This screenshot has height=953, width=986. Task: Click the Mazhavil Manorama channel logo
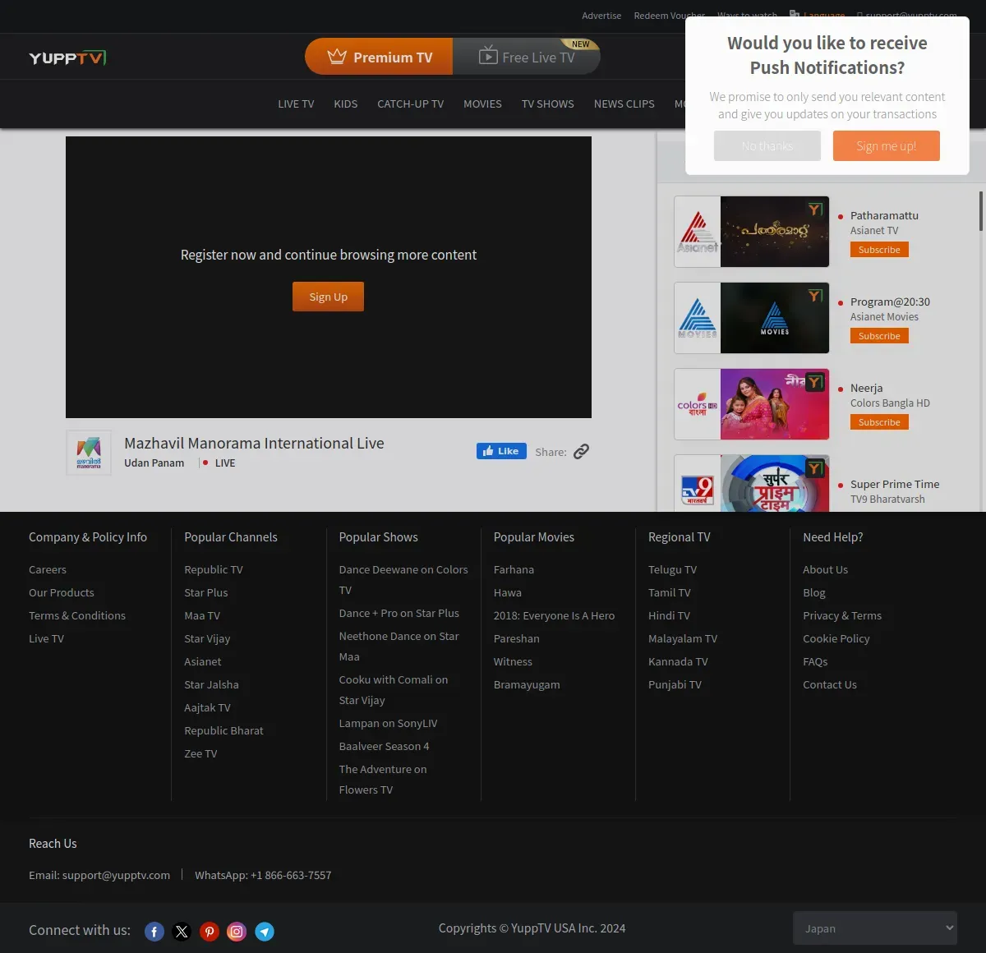89,453
